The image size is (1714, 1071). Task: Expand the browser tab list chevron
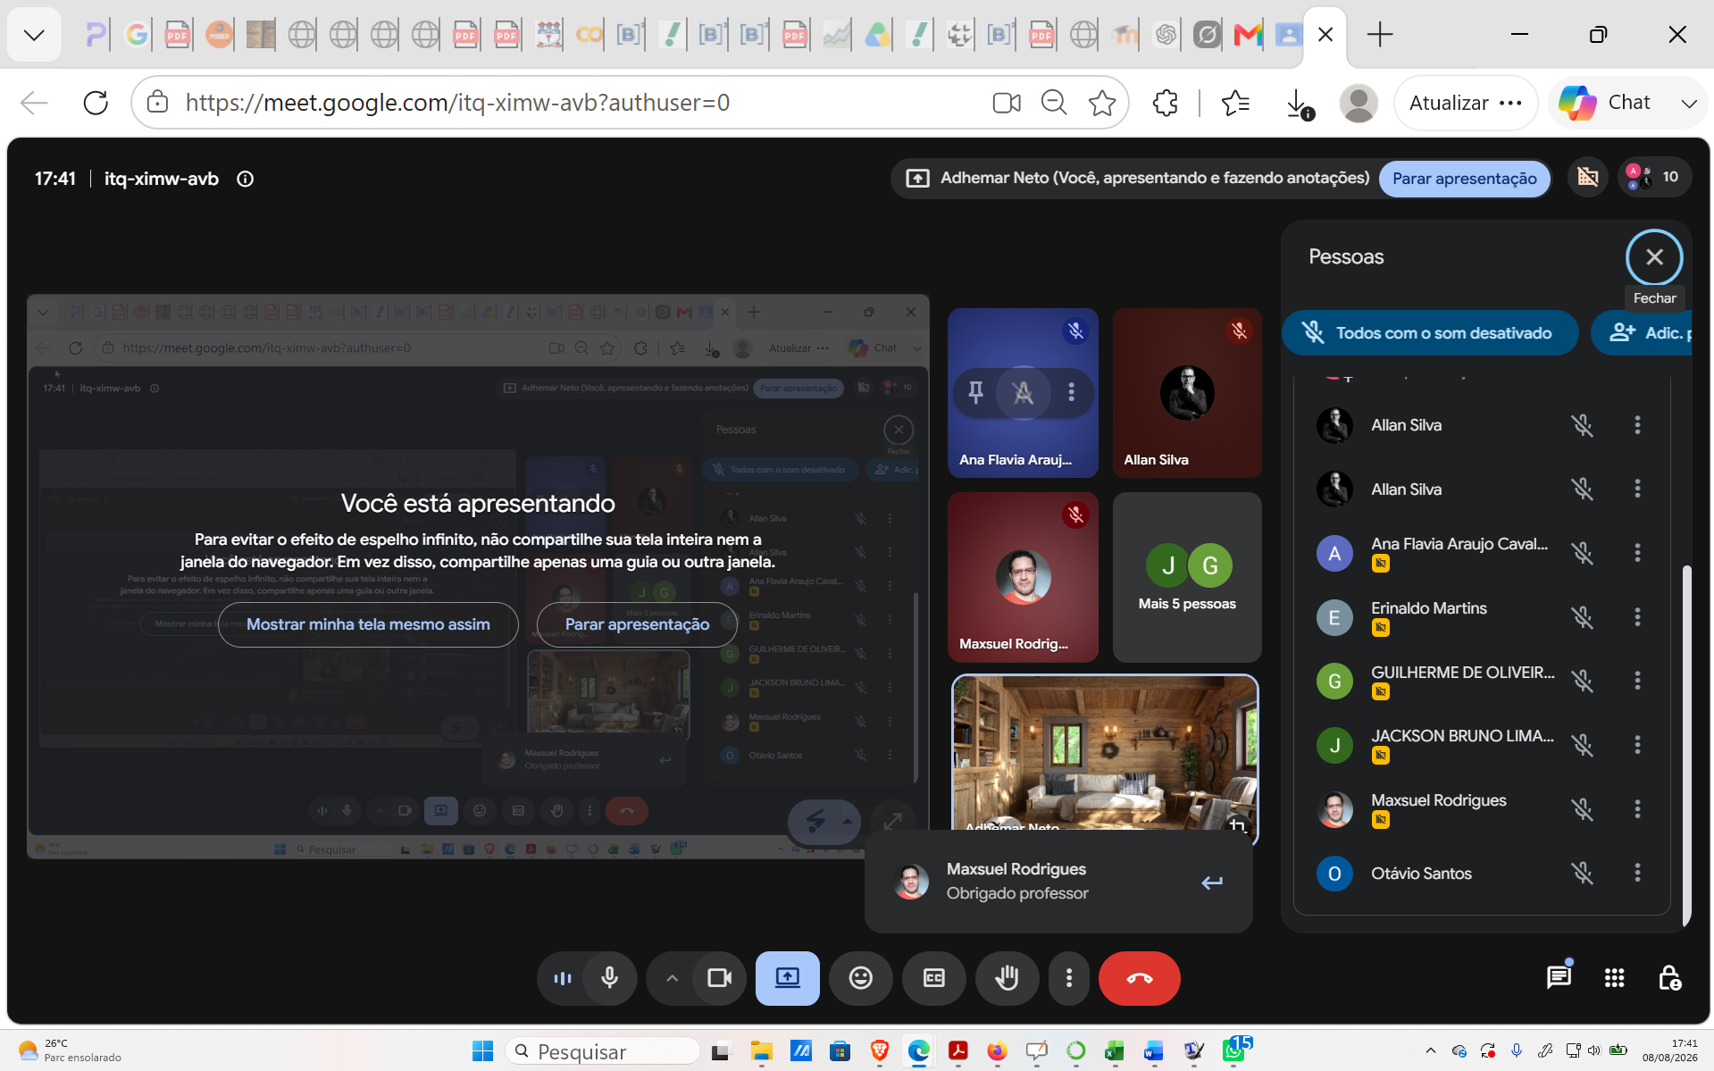[x=34, y=35]
